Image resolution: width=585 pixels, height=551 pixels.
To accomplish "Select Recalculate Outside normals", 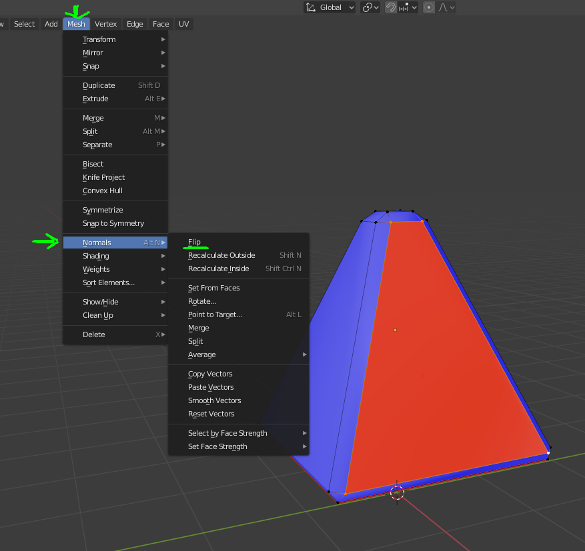I will 221,255.
